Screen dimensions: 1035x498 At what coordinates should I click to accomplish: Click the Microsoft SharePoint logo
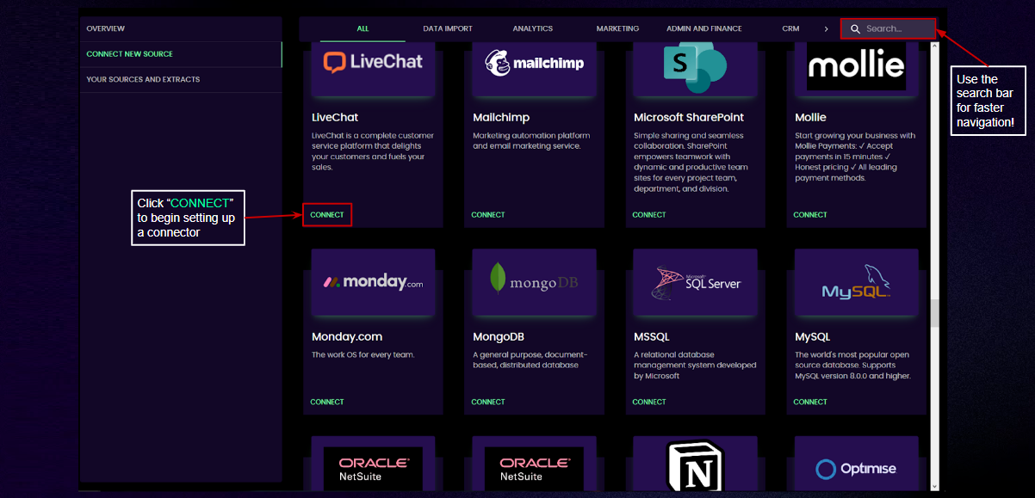pos(695,66)
